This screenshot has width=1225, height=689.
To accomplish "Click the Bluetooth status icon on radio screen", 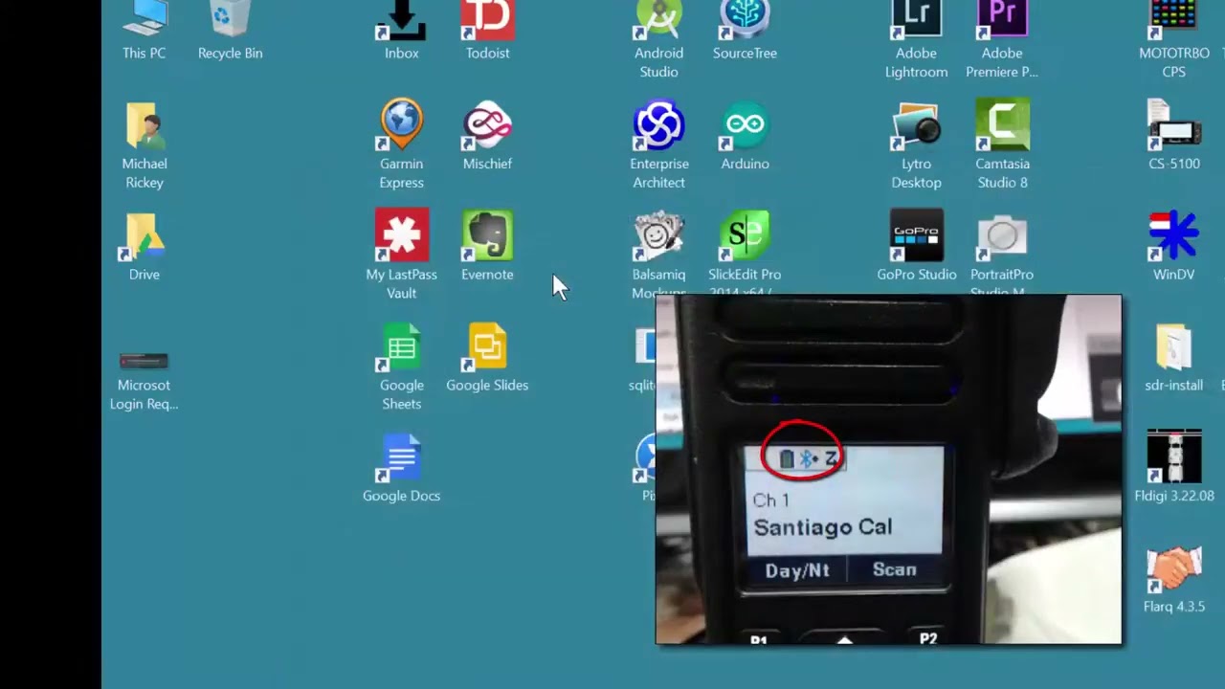I will click(807, 459).
